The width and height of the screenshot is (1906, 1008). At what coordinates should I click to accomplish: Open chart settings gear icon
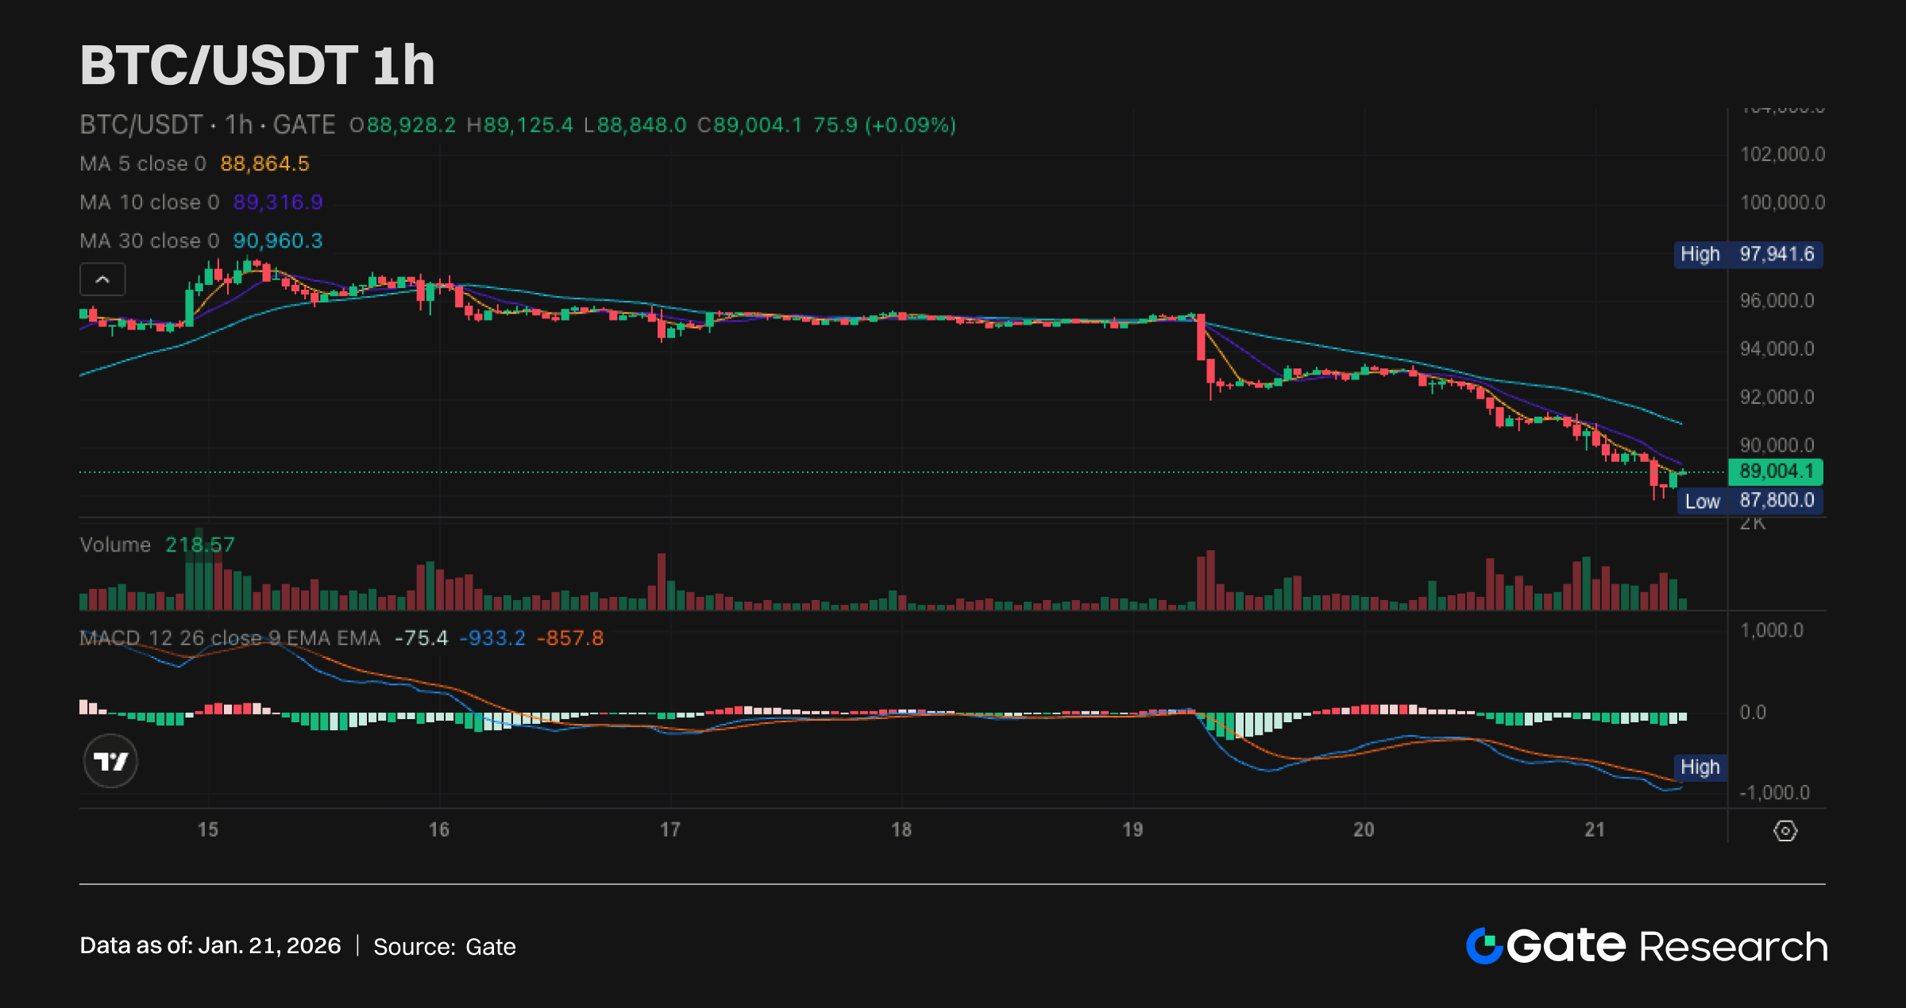click(x=1785, y=831)
